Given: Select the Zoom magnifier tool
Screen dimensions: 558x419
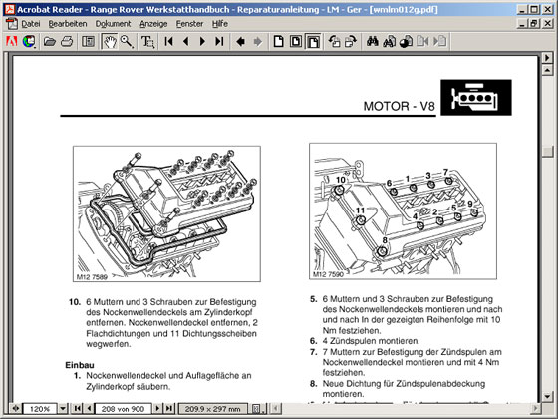Looking at the screenshot, I should click(x=127, y=42).
